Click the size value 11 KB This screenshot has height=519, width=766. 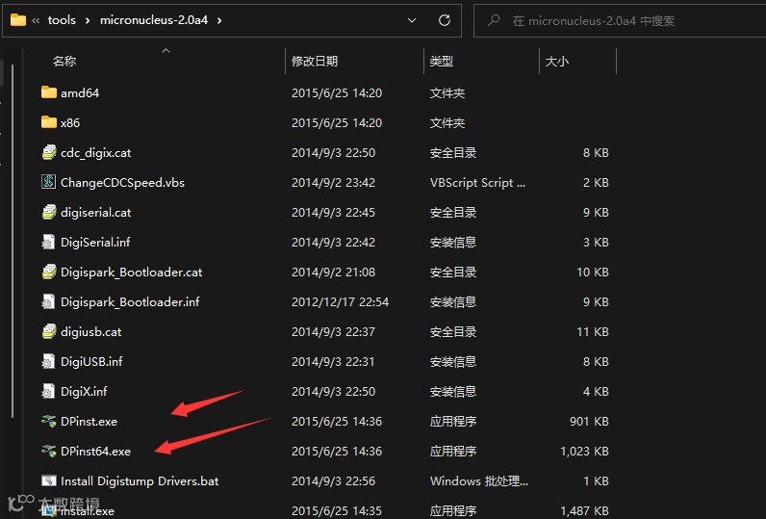pyautogui.click(x=593, y=332)
